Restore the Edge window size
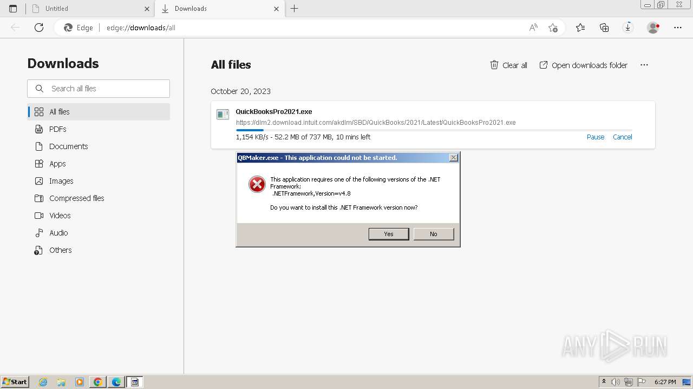This screenshot has height=389, width=693. (661, 4)
